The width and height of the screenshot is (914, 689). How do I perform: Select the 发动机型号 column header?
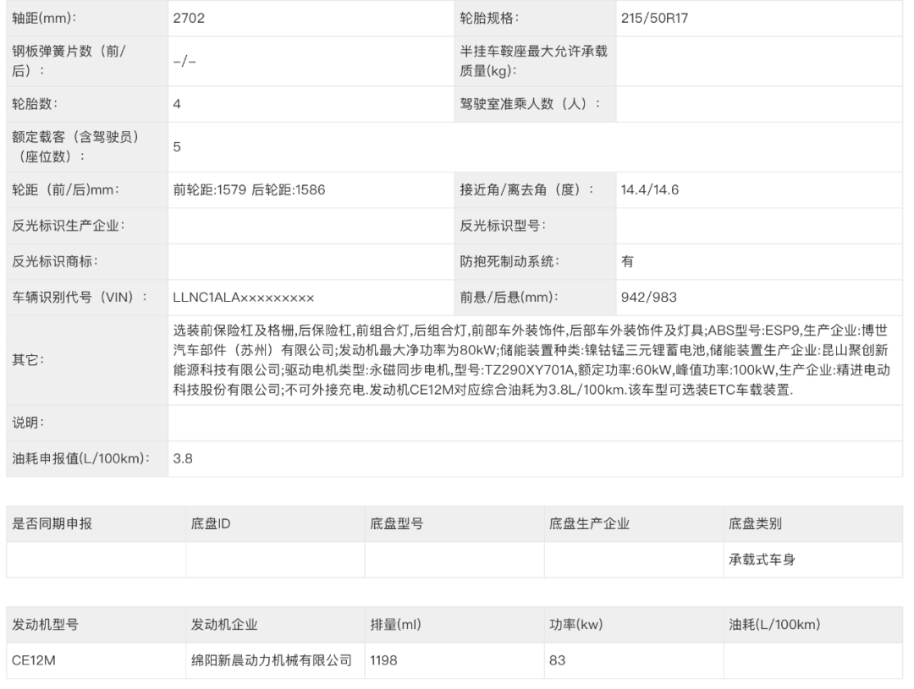[x=45, y=625]
